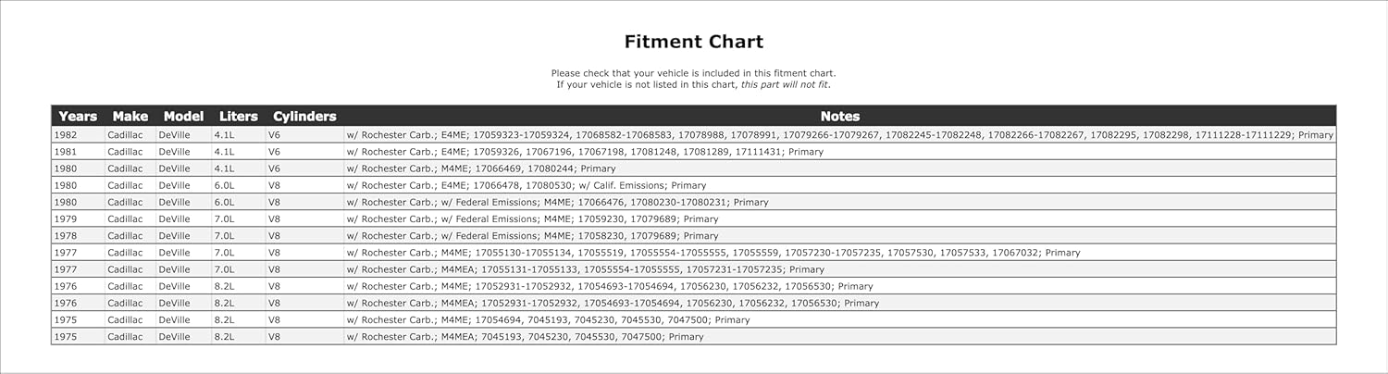Image resolution: width=1388 pixels, height=374 pixels.
Task: Click the 6.0L Calif. Emissions notes cell
Action: click(527, 185)
